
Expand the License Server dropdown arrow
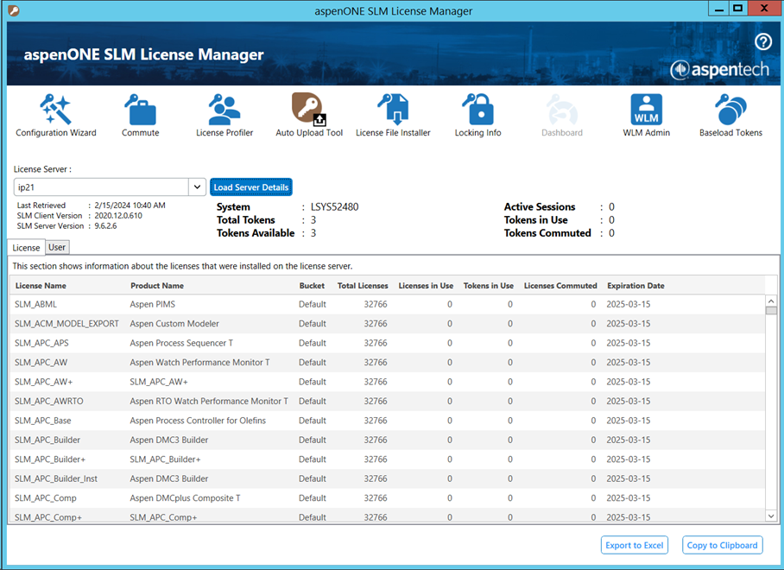coord(197,187)
